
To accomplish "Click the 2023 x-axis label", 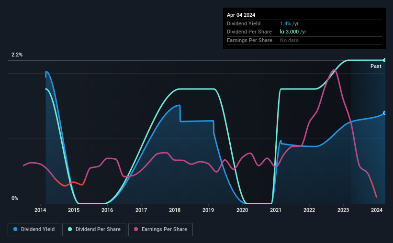I will (x=343, y=210).
